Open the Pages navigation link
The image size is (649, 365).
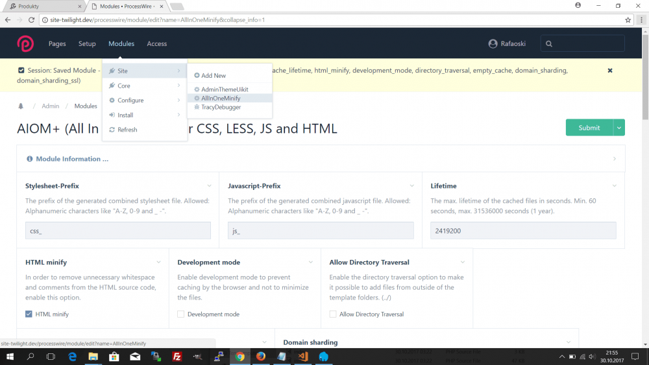click(57, 43)
